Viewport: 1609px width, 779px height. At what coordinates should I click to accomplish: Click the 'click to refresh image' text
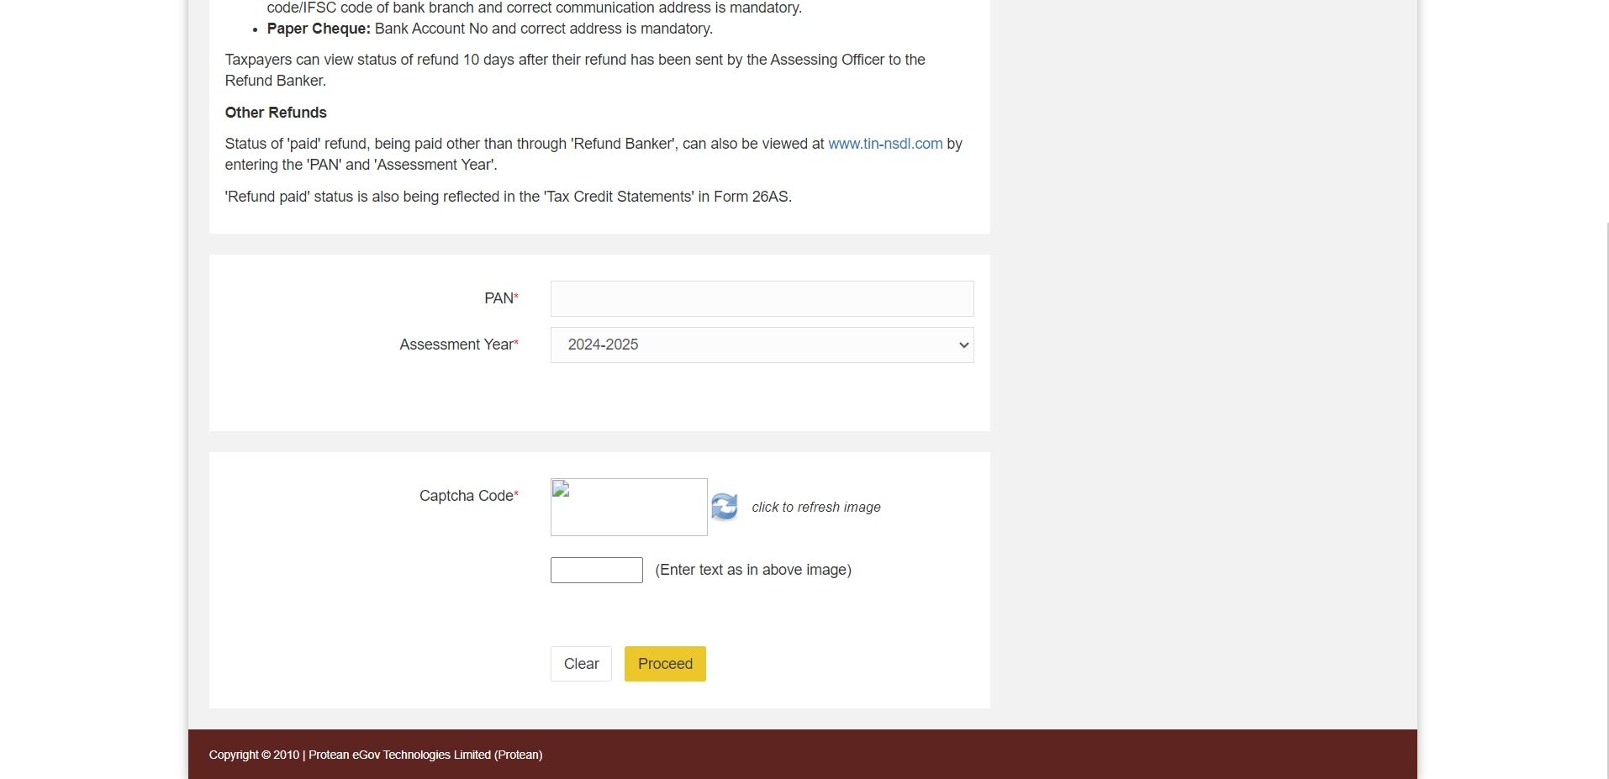pos(815,507)
